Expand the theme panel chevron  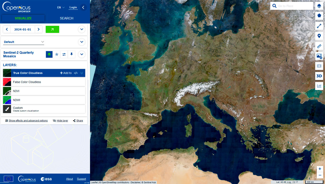[82, 42]
